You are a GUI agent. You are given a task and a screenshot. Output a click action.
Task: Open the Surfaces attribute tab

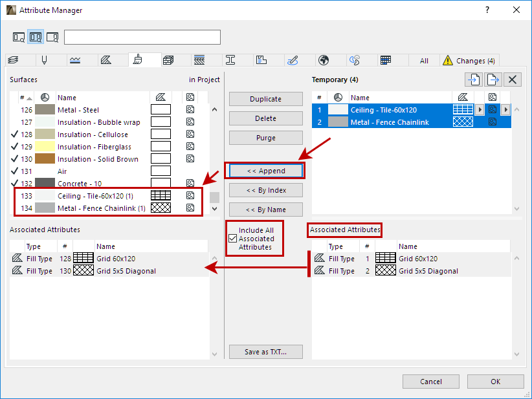point(138,59)
